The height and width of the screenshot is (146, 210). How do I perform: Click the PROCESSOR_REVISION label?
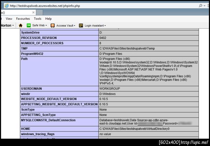click(x=39, y=38)
